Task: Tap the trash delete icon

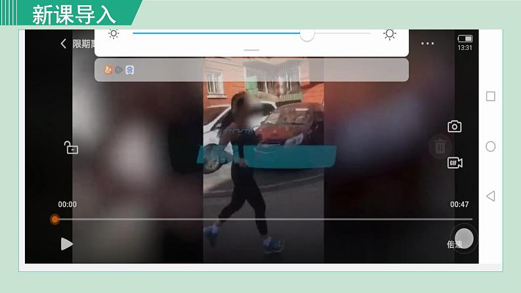Action: (440, 146)
